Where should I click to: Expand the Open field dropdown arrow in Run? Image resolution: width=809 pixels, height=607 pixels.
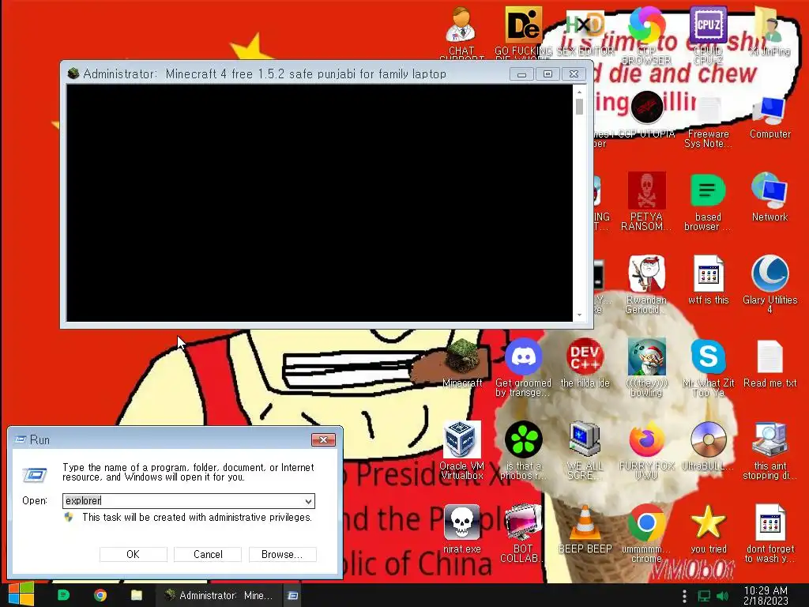308,501
